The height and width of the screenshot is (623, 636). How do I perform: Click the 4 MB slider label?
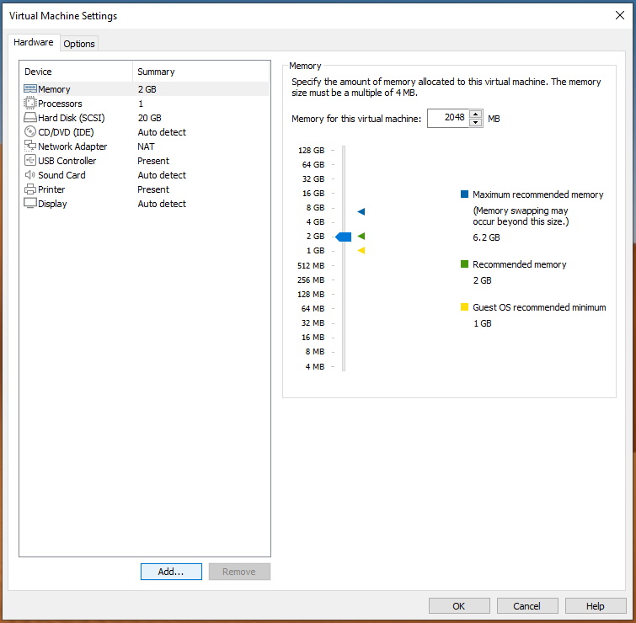point(315,366)
